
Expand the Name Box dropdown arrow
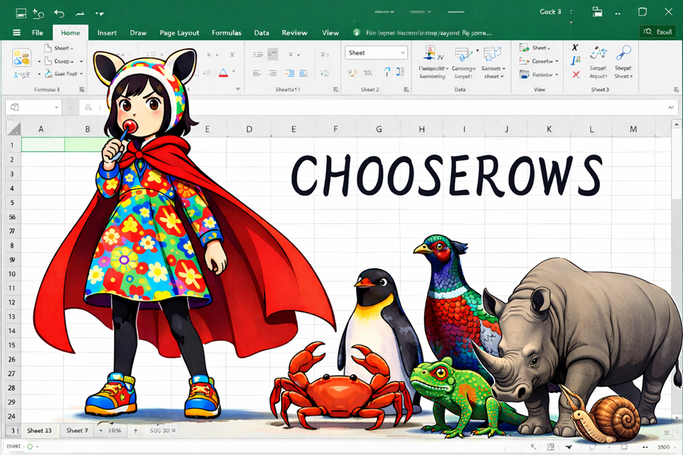[x=69, y=108]
